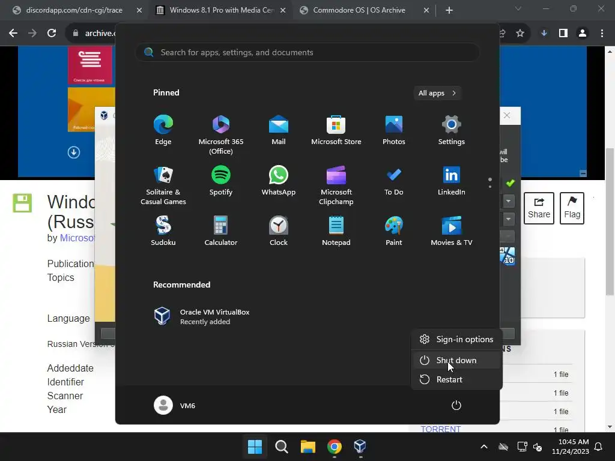
Task: Open the TORRENT download link
Action: tap(440, 429)
